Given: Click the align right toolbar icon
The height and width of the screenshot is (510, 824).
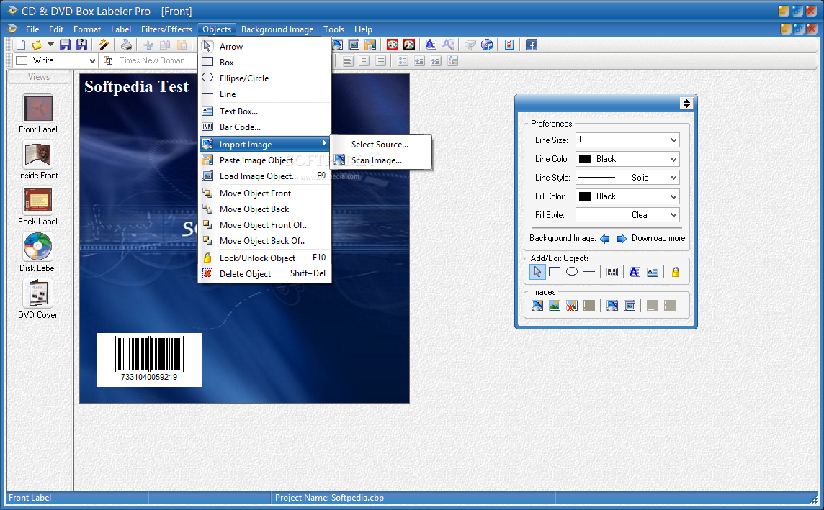Looking at the screenshot, I should pyautogui.click(x=380, y=61).
